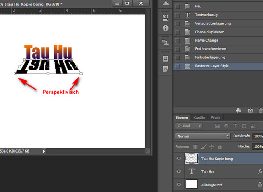Maximize the document window
Viewport: 263px width, 192px height.
point(127,3)
